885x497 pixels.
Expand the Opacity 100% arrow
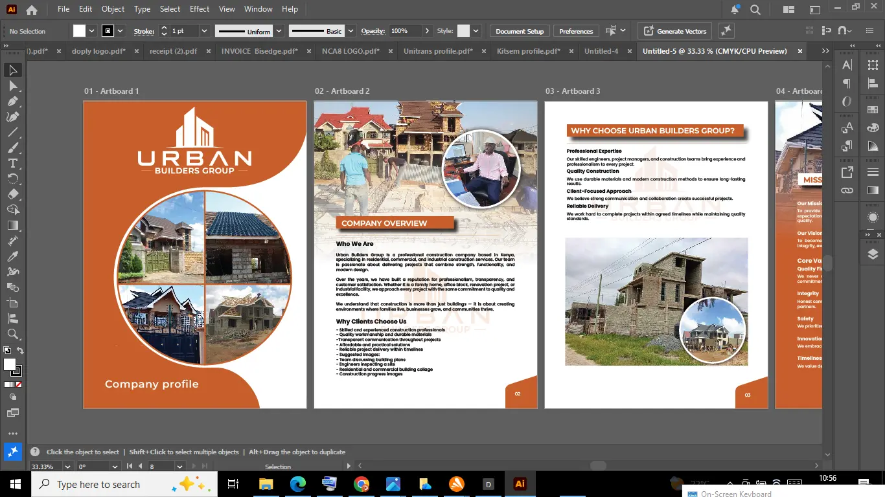point(427,31)
